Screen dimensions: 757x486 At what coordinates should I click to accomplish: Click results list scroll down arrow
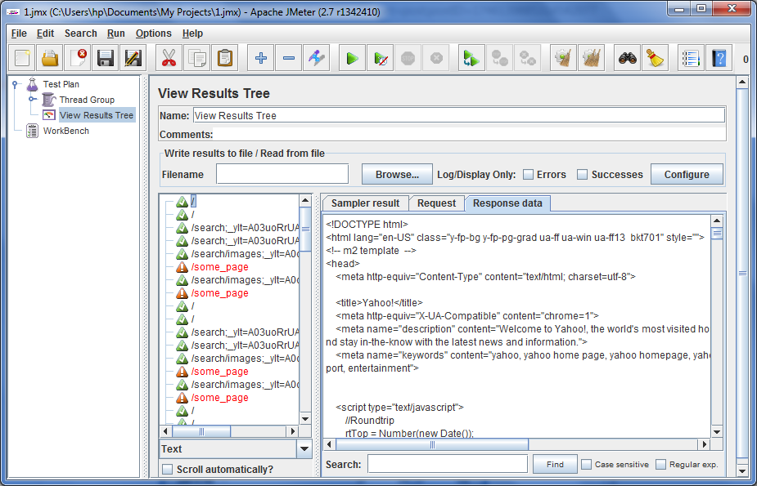(x=305, y=419)
